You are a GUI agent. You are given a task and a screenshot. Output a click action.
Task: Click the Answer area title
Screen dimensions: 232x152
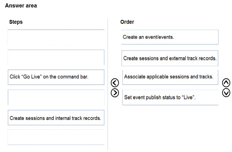coord(21,6)
